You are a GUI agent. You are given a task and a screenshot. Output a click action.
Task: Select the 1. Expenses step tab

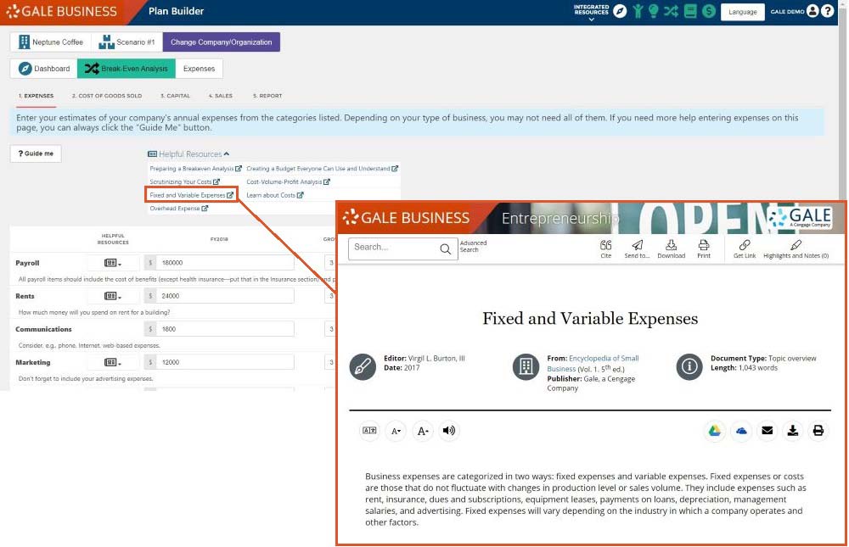pyautogui.click(x=36, y=96)
